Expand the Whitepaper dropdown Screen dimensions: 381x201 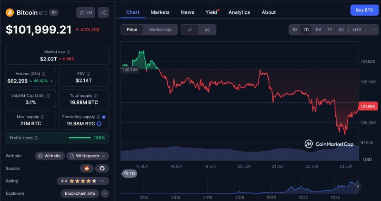tap(88, 156)
